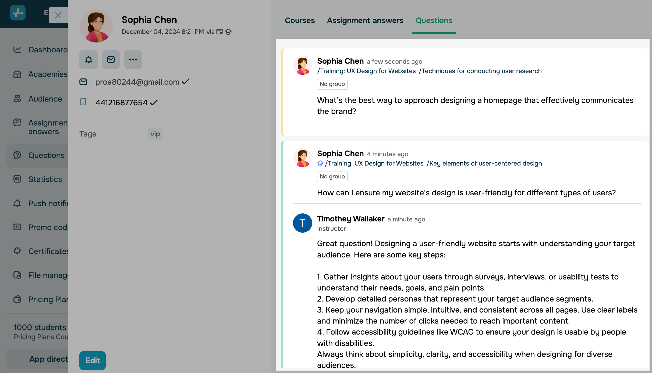652x373 pixels.
Task: Click the Dashboard chart icon in sidebar
Action: coord(17,49)
